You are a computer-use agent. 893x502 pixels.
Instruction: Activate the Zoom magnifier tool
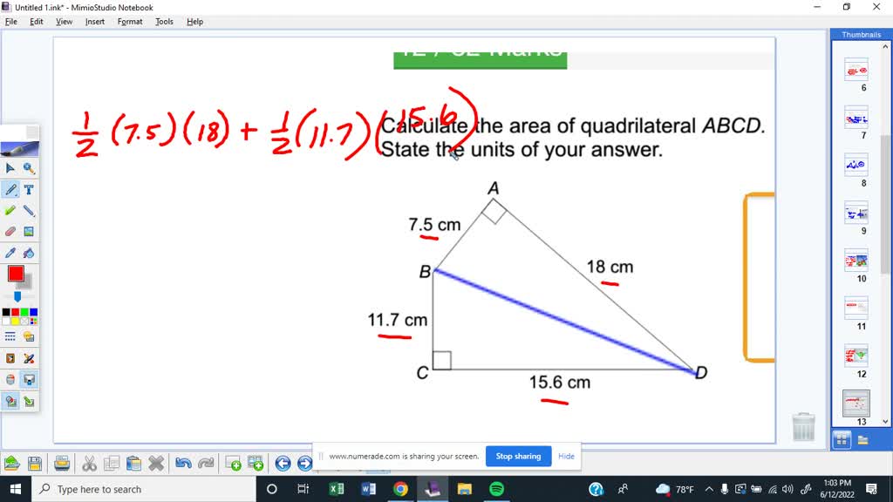click(x=28, y=168)
